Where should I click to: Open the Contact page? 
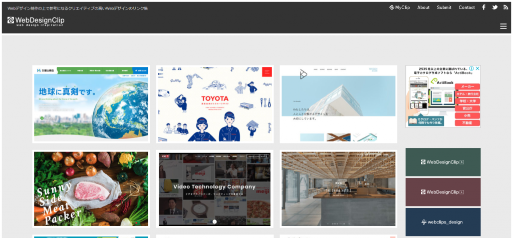tap(466, 7)
